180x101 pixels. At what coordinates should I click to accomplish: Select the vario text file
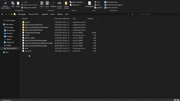click(26, 48)
